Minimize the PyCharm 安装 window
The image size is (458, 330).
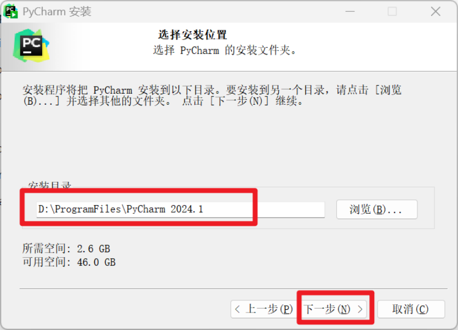coord(350,12)
